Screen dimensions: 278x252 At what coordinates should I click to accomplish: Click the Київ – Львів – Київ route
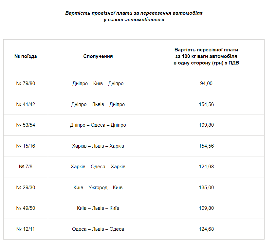coord(98,208)
